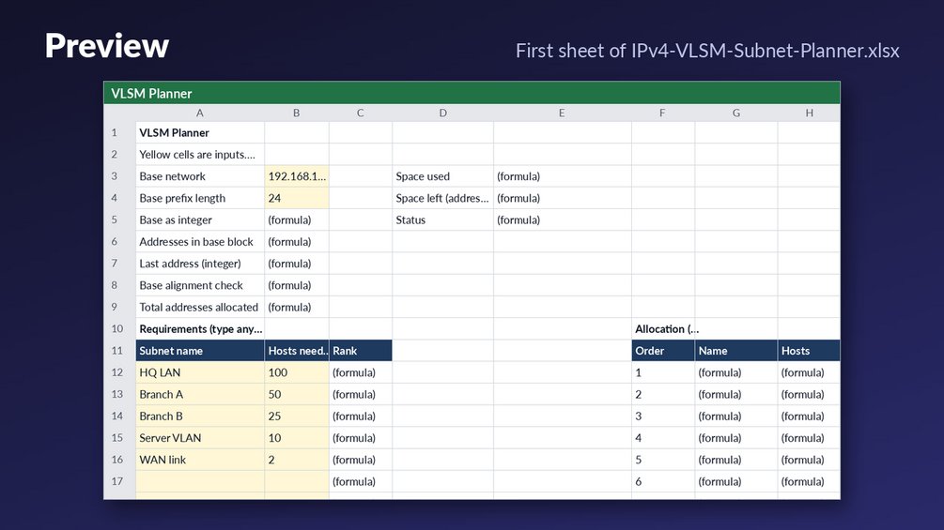Select the 'Branch A' subnet cell
The height and width of the screenshot is (530, 944).
[200, 394]
